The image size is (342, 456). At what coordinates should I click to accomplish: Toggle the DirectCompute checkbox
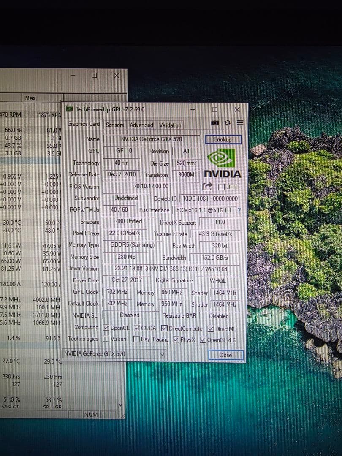(x=164, y=328)
